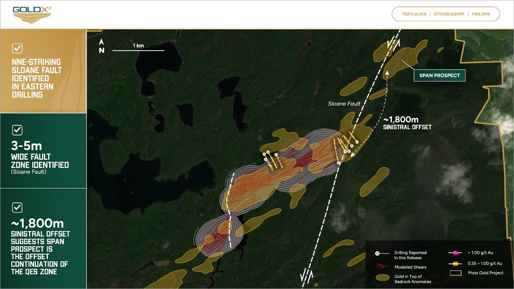Screen dimensions: 514x289
Task: Toggle checkbox above NNE-Striking Sloane Fault
Action: point(17,48)
